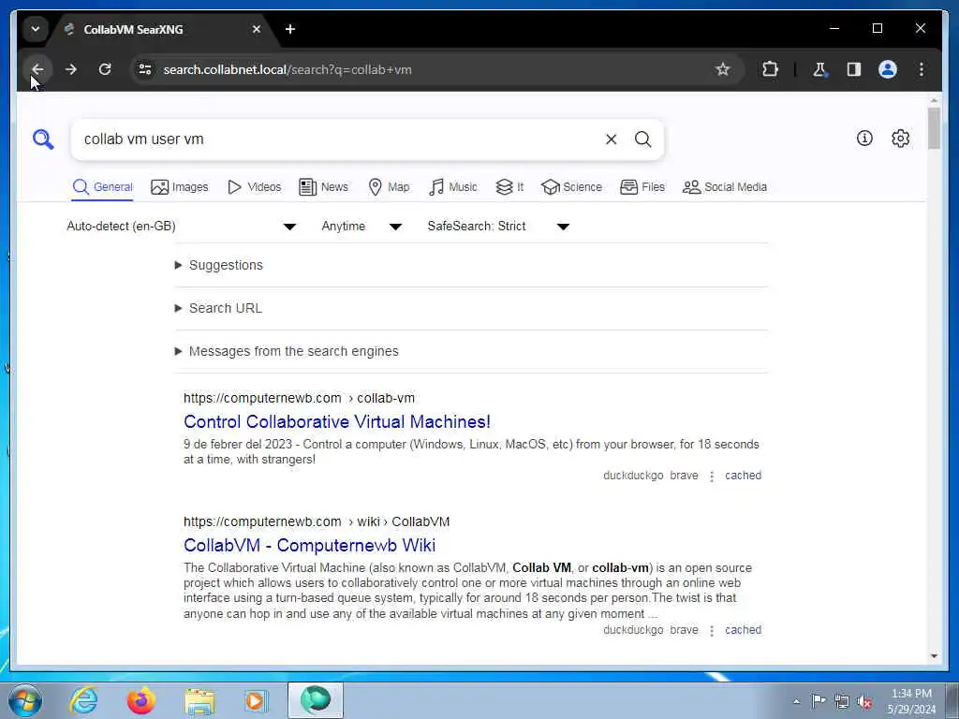Open Windows Explorer from taskbar
The height and width of the screenshot is (719, 959).
[199, 700]
